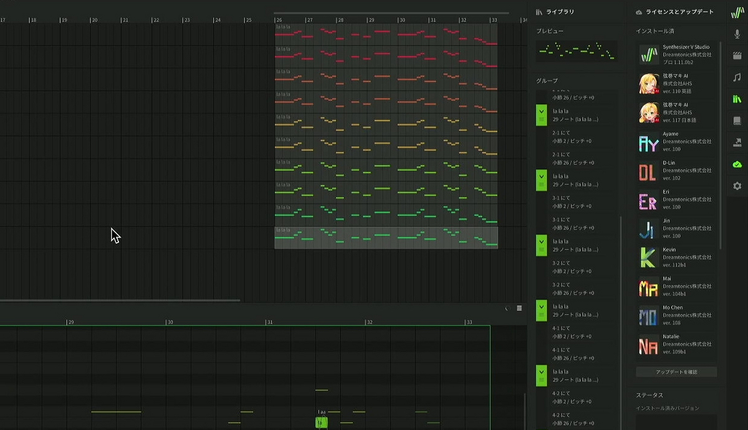Viewport: 748px width, 430px height.
Task: Select row 4-1にて 小節 26 / ピッチ +0
Action: pos(578,353)
